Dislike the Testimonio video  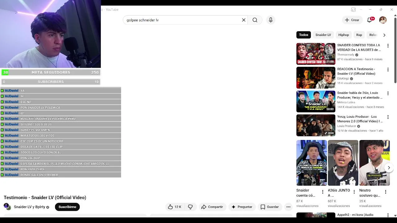coord(190,207)
